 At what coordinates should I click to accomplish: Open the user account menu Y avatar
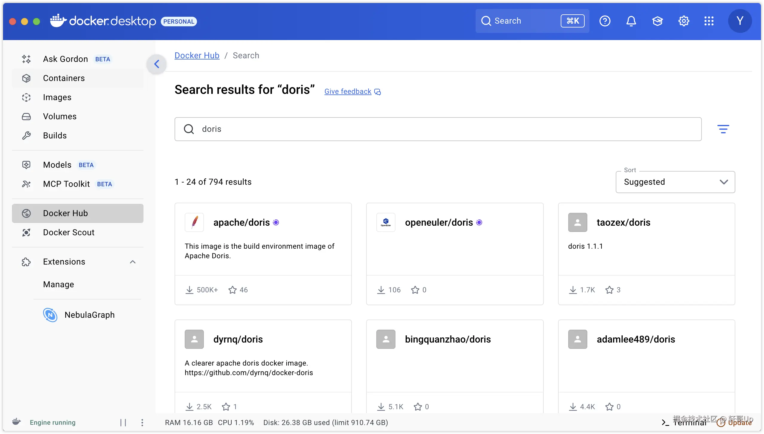740,21
